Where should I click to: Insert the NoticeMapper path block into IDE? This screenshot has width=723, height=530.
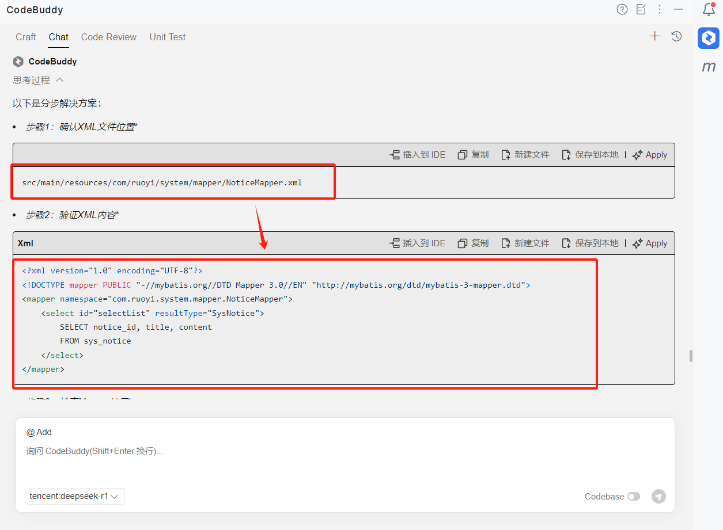coord(418,155)
